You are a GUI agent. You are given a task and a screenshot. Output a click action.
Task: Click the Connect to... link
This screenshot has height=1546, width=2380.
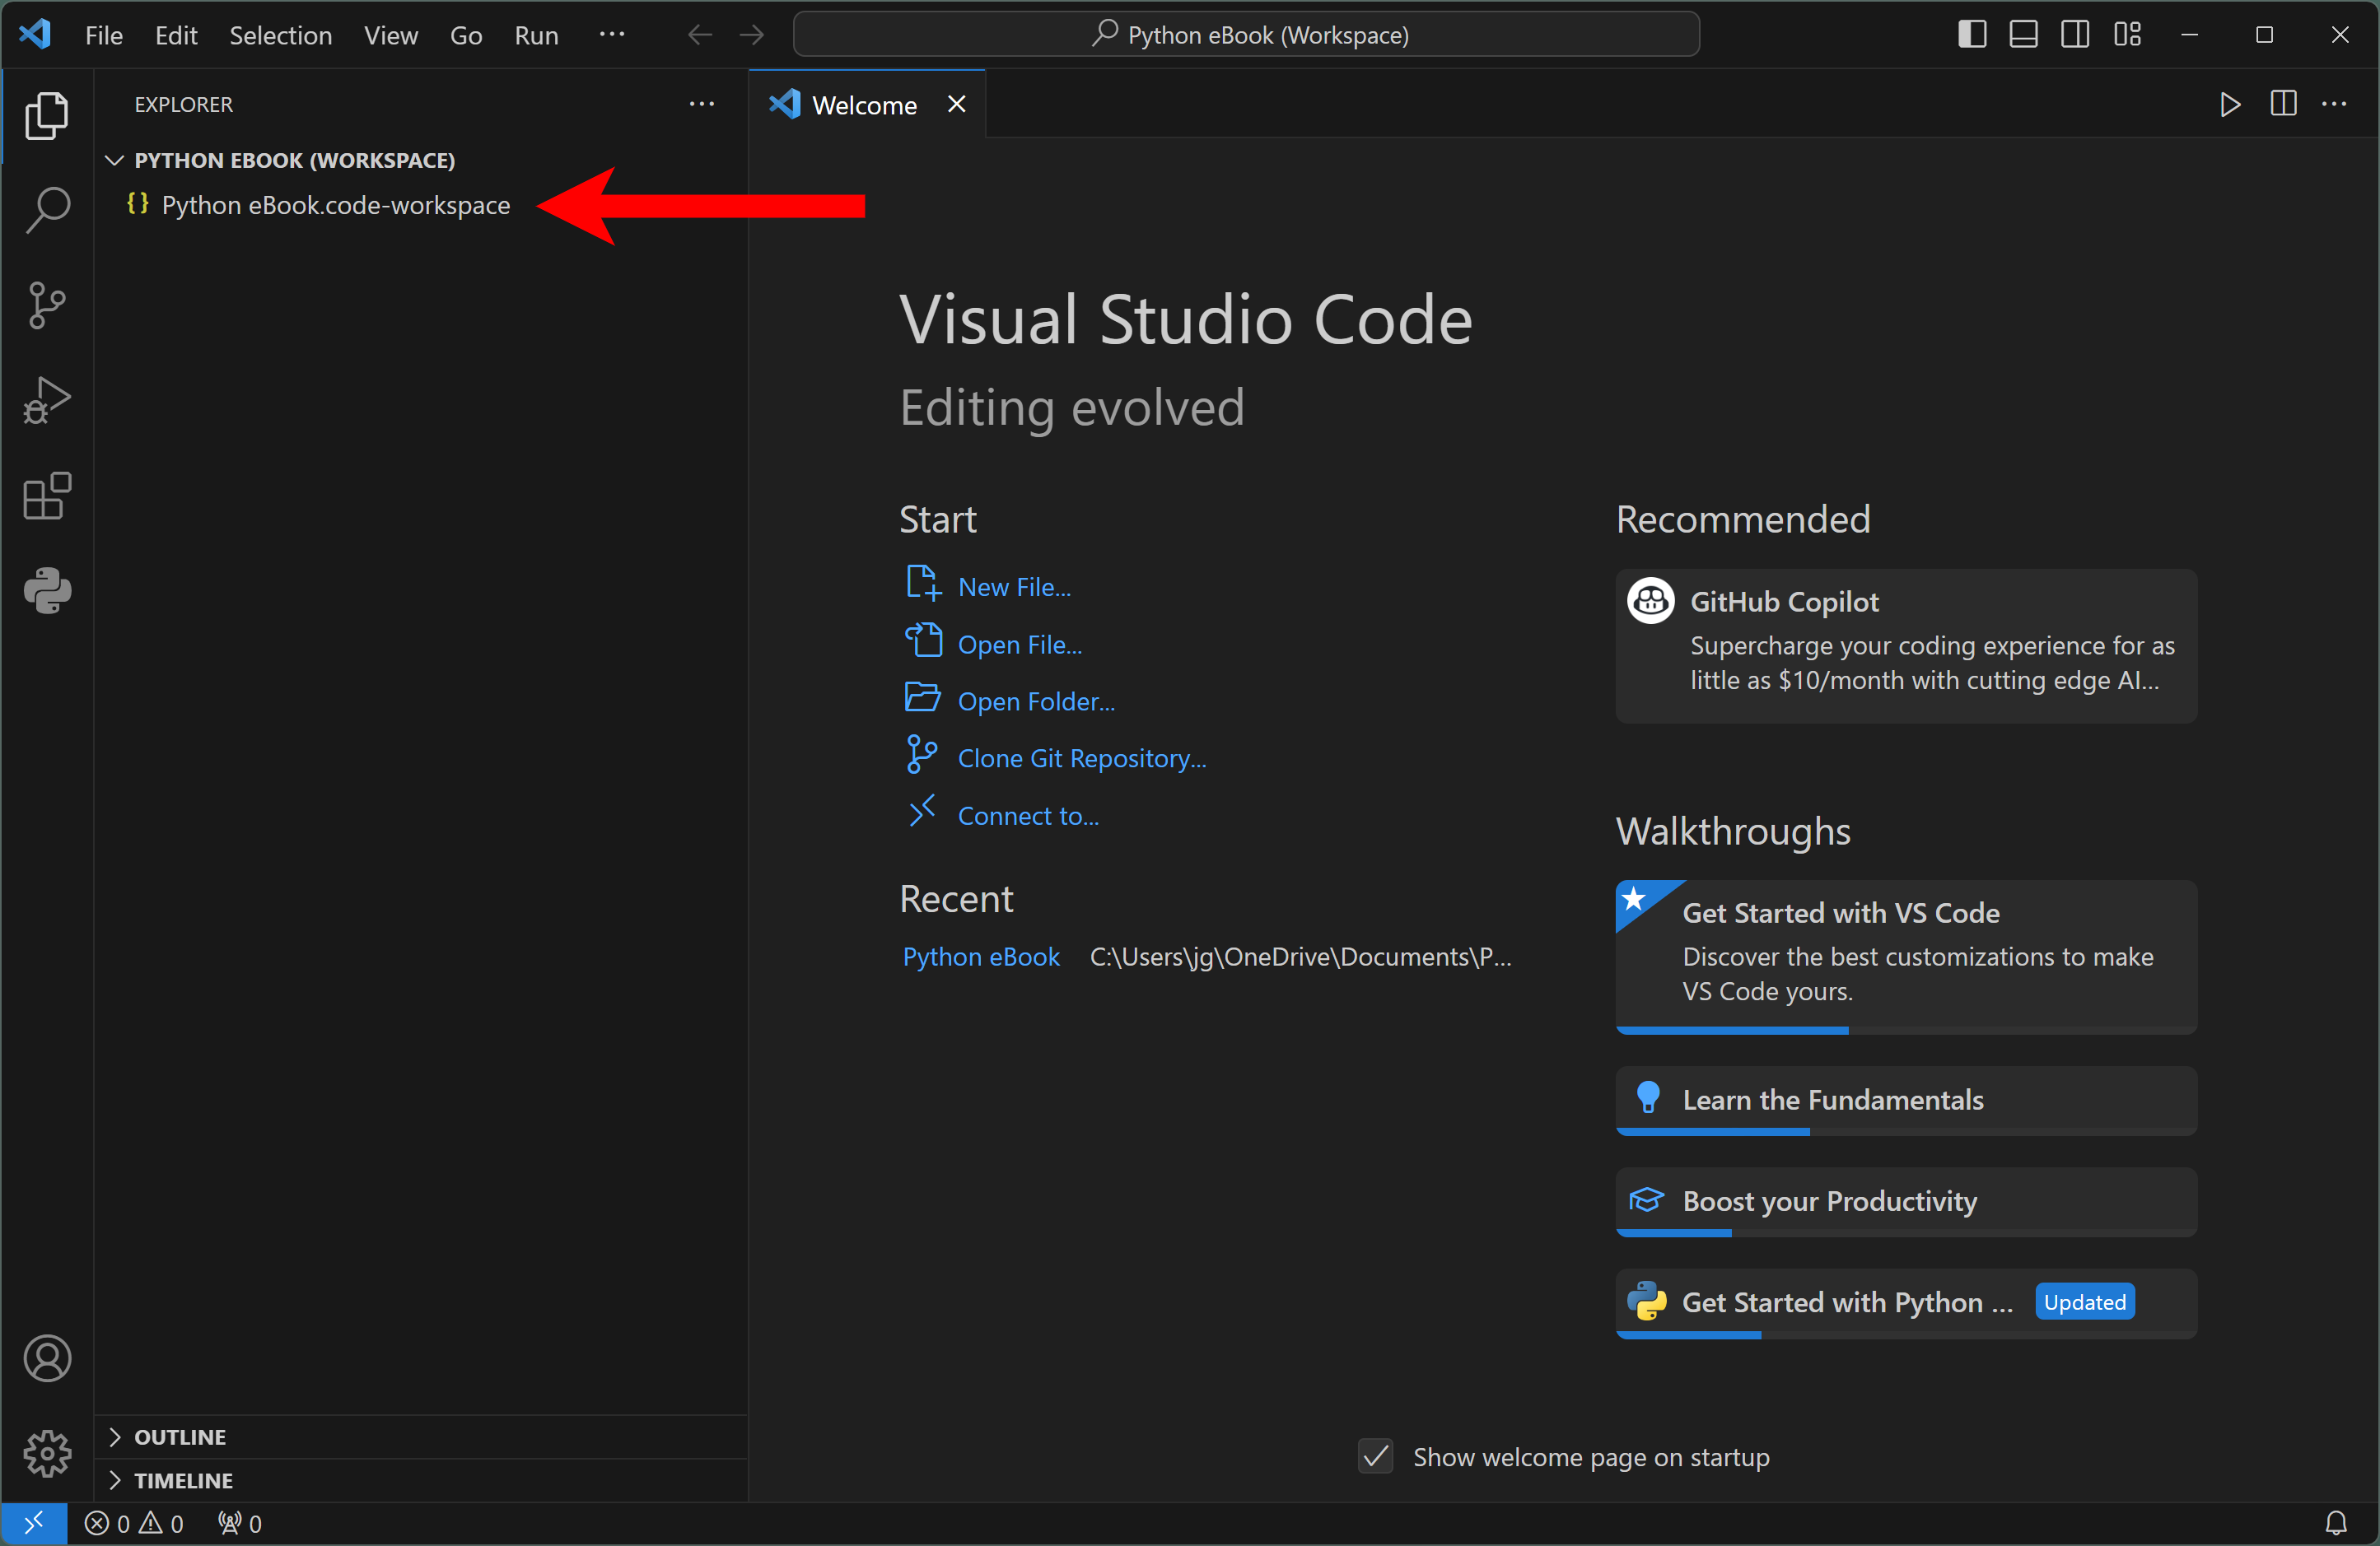tap(1028, 816)
